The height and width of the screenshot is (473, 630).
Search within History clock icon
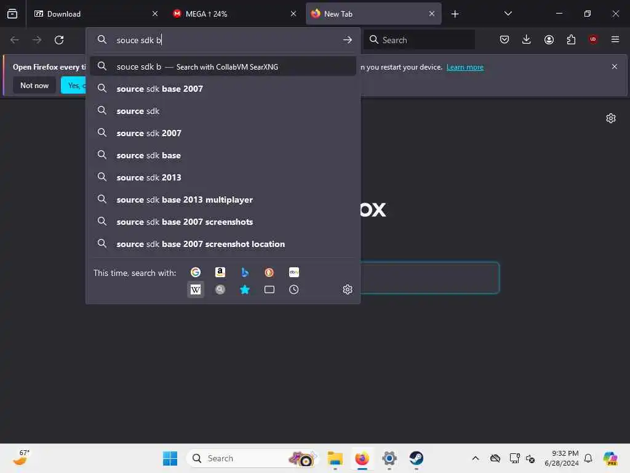point(293,289)
